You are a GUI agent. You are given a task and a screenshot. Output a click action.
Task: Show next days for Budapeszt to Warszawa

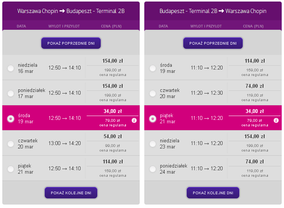(x=213, y=193)
